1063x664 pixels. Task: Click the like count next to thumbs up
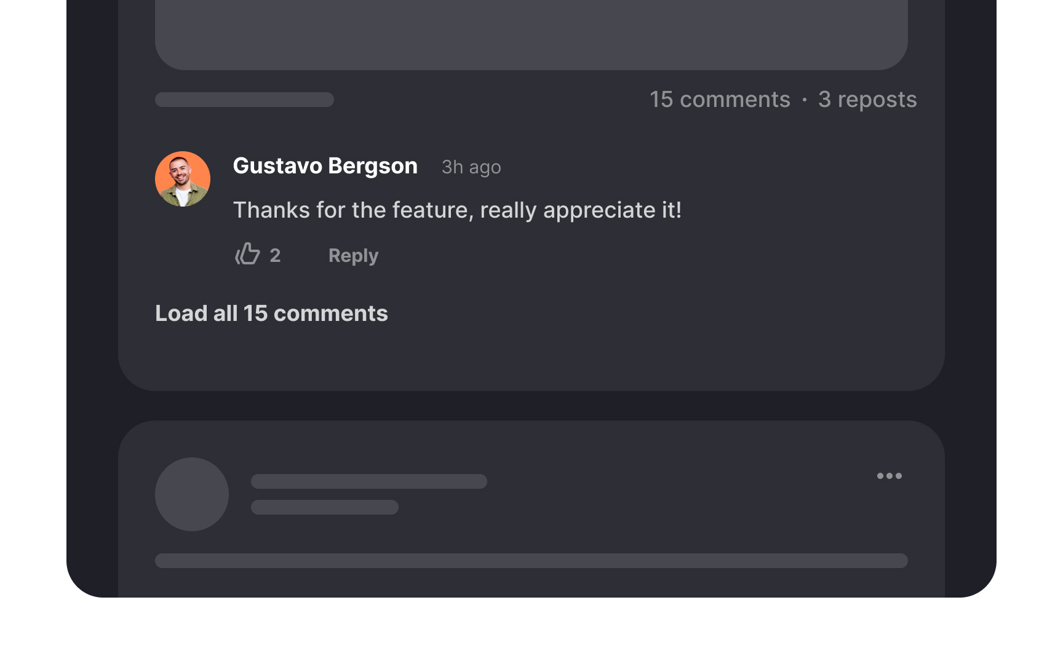coord(276,255)
